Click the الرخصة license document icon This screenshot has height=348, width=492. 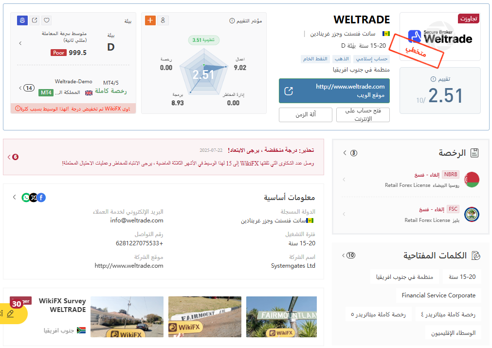click(x=475, y=153)
